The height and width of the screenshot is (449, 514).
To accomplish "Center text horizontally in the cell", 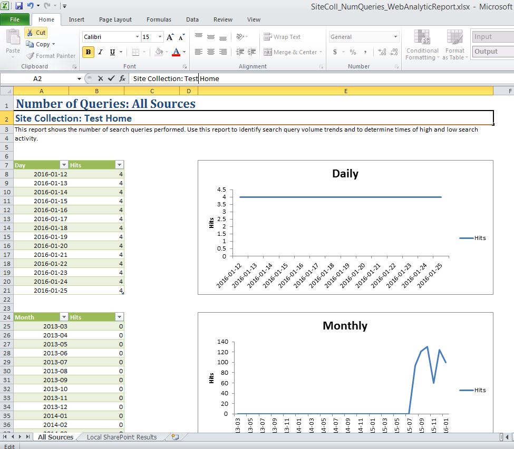I will (x=211, y=52).
